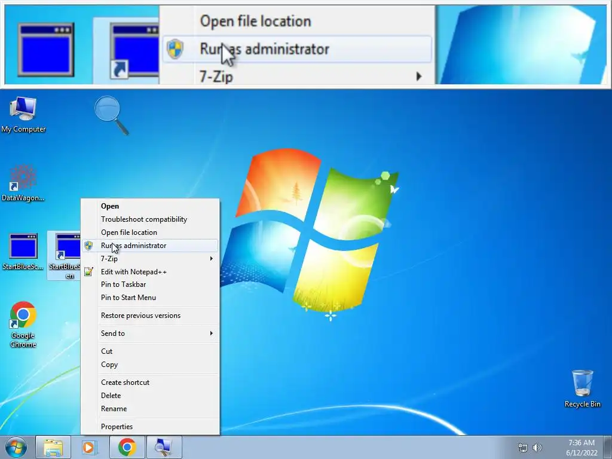Expand the Send to submenu
The width and height of the screenshot is (612, 459).
click(150, 333)
